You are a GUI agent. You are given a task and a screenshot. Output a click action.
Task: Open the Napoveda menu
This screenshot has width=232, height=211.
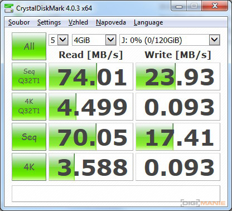click(x=111, y=22)
